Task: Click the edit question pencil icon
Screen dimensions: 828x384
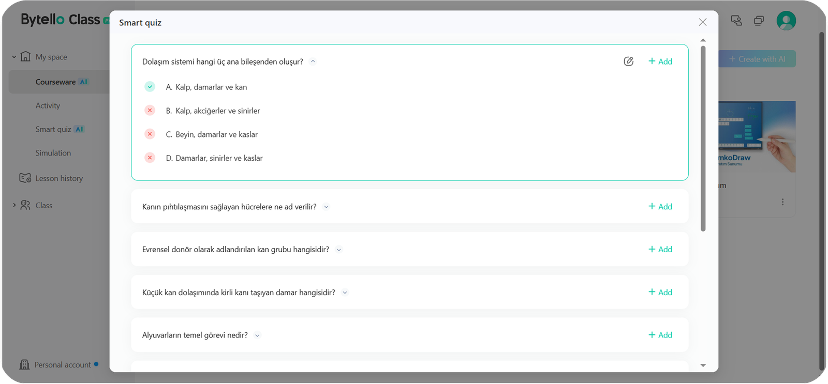Action: pos(628,62)
